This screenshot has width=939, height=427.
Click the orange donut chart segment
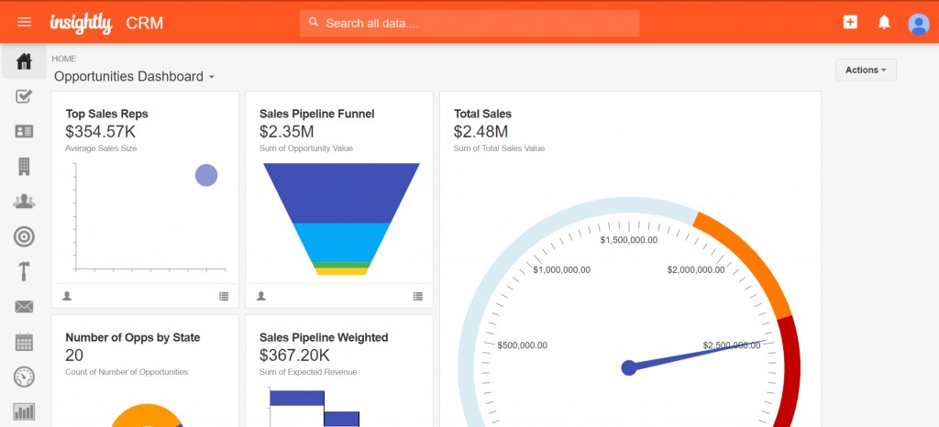click(x=144, y=417)
